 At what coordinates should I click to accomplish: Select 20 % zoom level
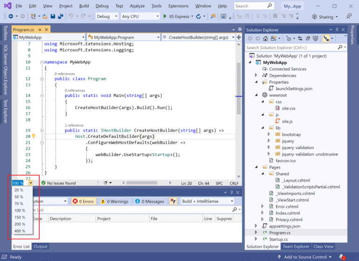[19, 190]
